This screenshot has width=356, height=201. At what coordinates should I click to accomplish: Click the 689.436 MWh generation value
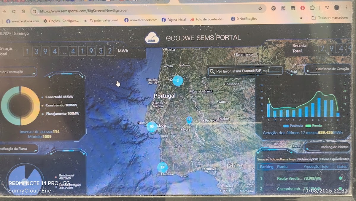(x=330, y=133)
